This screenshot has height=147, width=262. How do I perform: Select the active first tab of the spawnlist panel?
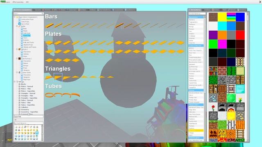pyautogui.click(x=22, y=10)
